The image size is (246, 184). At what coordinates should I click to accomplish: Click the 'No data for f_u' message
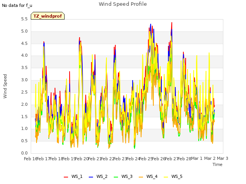[x=17, y=5]
